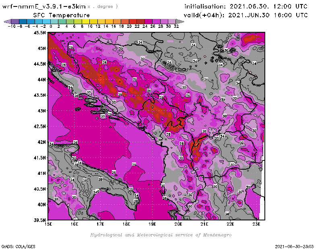Click the '44.5N' latitude label
The height and width of the screenshot is (249, 322).
click(x=39, y=64)
